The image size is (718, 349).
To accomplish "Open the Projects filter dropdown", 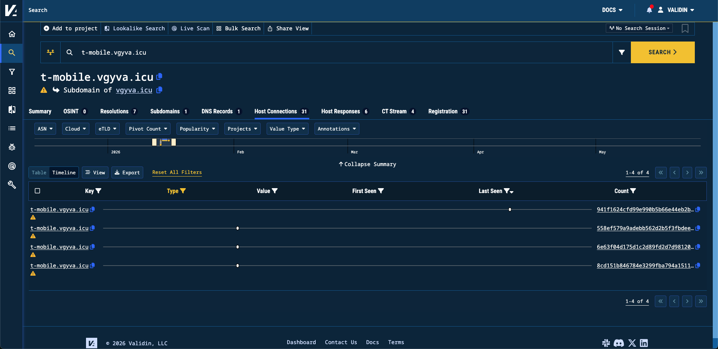I will [242, 129].
